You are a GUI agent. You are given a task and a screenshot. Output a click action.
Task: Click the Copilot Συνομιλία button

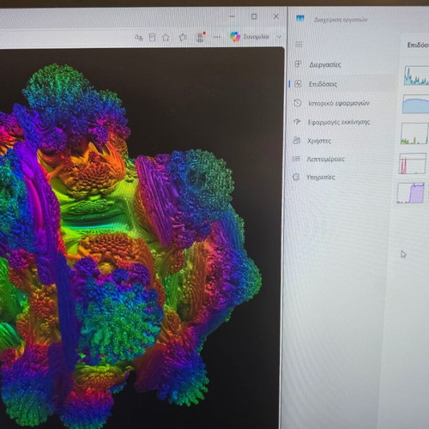[250, 37]
